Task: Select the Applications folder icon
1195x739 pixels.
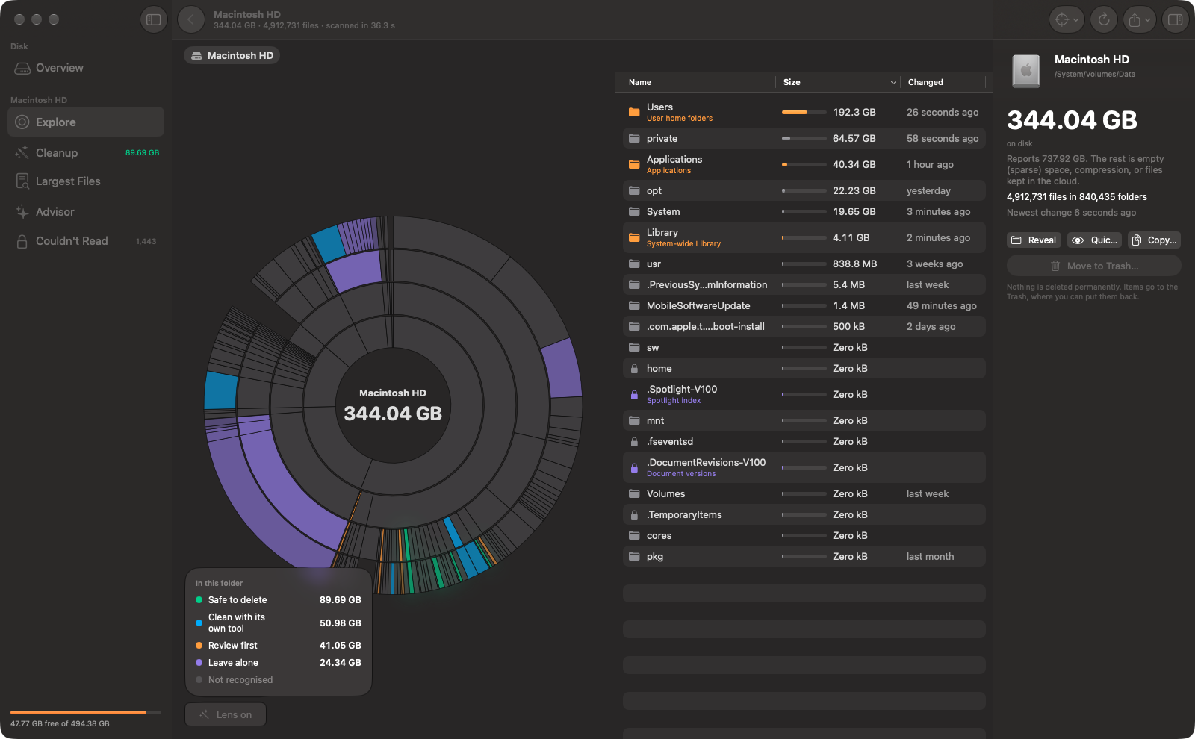Action: coord(634,164)
